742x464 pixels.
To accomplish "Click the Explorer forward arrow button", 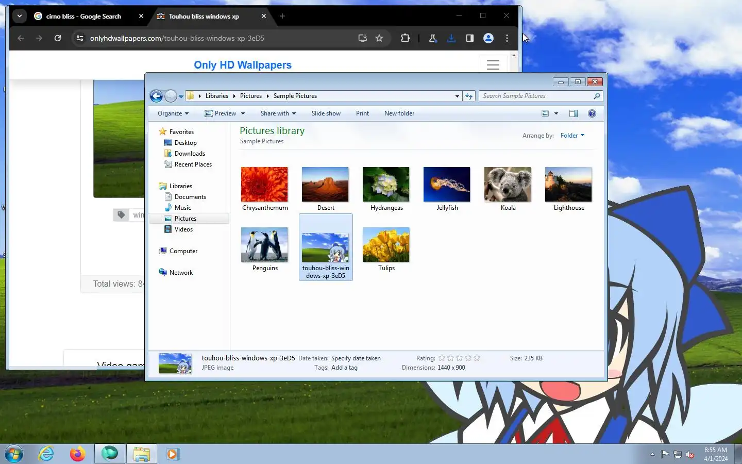I will [171, 96].
